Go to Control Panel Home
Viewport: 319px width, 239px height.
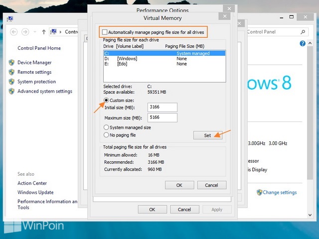[39, 48]
